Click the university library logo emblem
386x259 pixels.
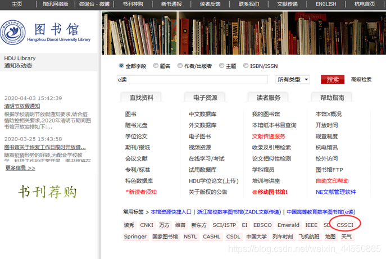click(x=12, y=32)
